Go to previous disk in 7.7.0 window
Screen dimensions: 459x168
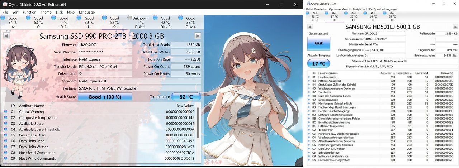pyautogui.click(x=310, y=27)
